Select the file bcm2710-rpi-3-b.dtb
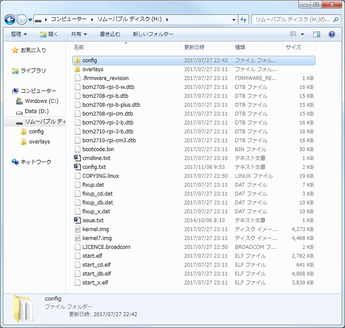Screen dimensions: 345x328 (108, 131)
